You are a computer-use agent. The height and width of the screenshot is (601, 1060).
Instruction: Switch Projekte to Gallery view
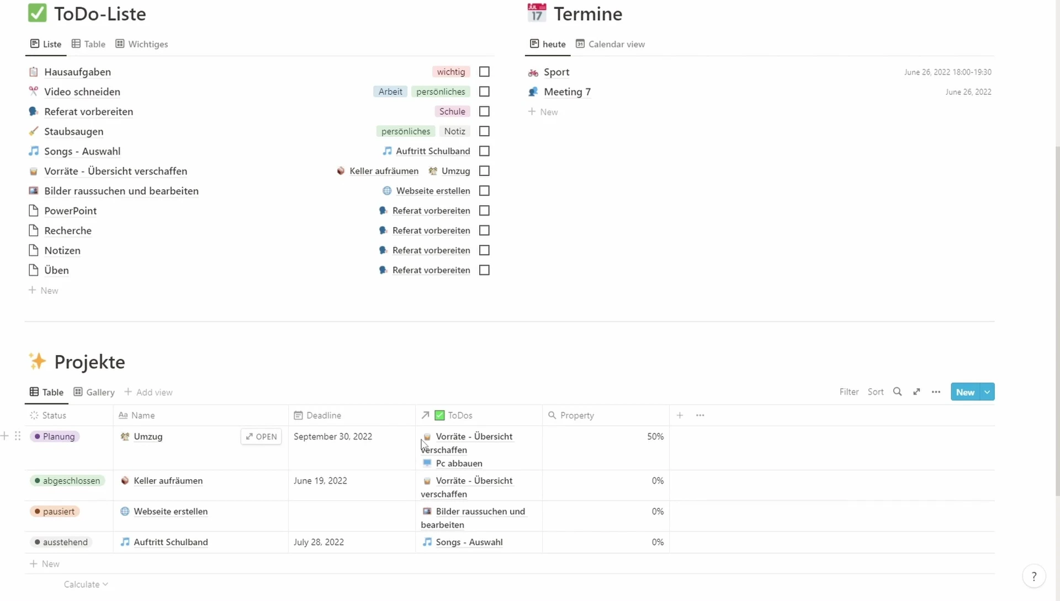pyautogui.click(x=94, y=392)
